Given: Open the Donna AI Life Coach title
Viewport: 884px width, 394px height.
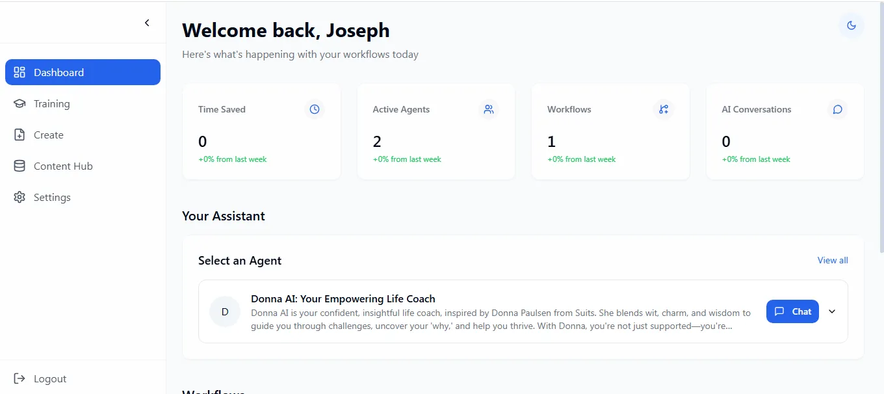Looking at the screenshot, I should (343, 298).
